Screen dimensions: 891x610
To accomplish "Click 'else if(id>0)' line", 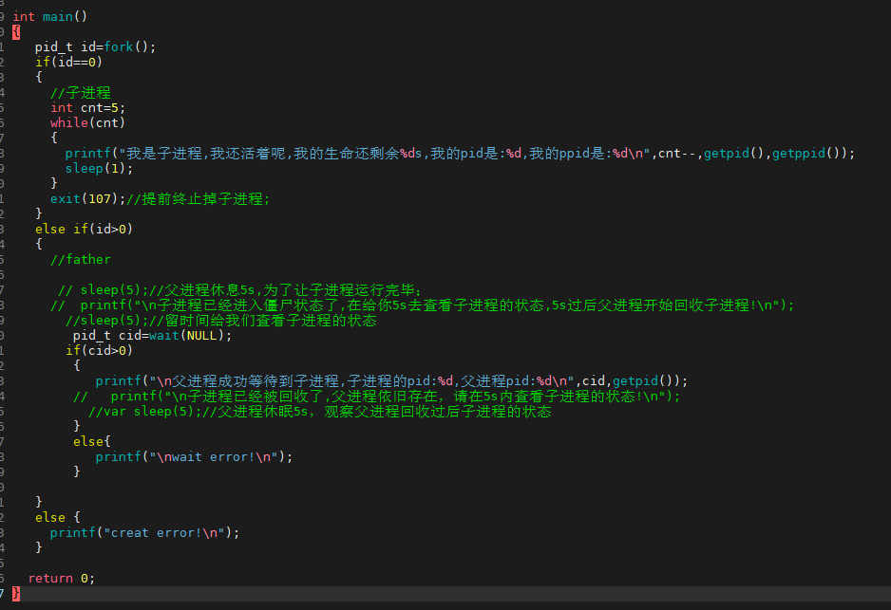I will tap(84, 230).
